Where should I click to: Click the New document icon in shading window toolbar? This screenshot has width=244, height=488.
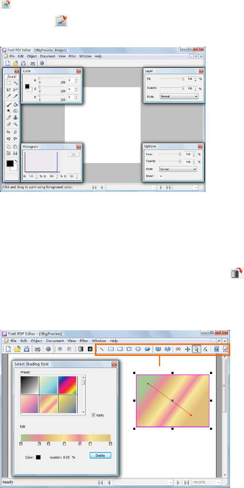(x=8, y=349)
